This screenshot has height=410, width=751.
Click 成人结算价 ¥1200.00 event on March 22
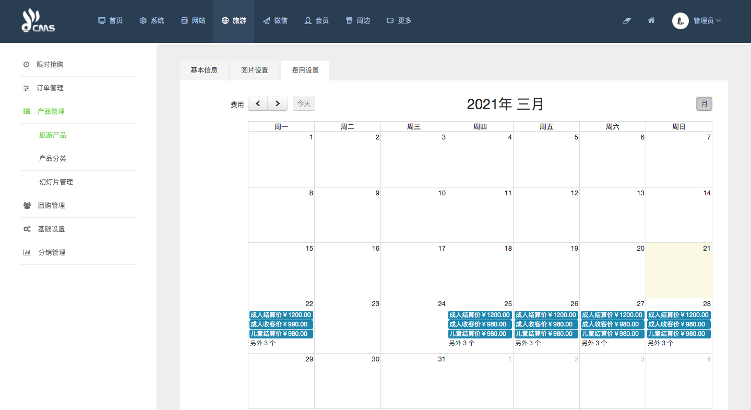click(x=281, y=315)
